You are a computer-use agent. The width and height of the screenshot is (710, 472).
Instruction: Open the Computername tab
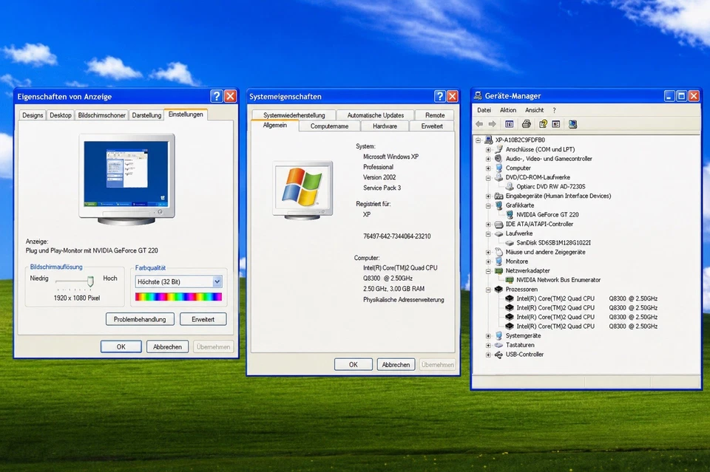[329, 126]
